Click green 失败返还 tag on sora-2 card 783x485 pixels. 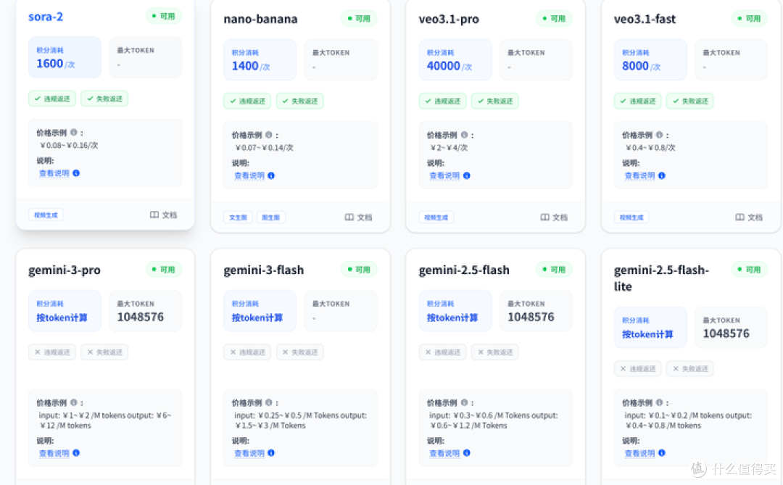pyautogui.click(x=104, y=99)
